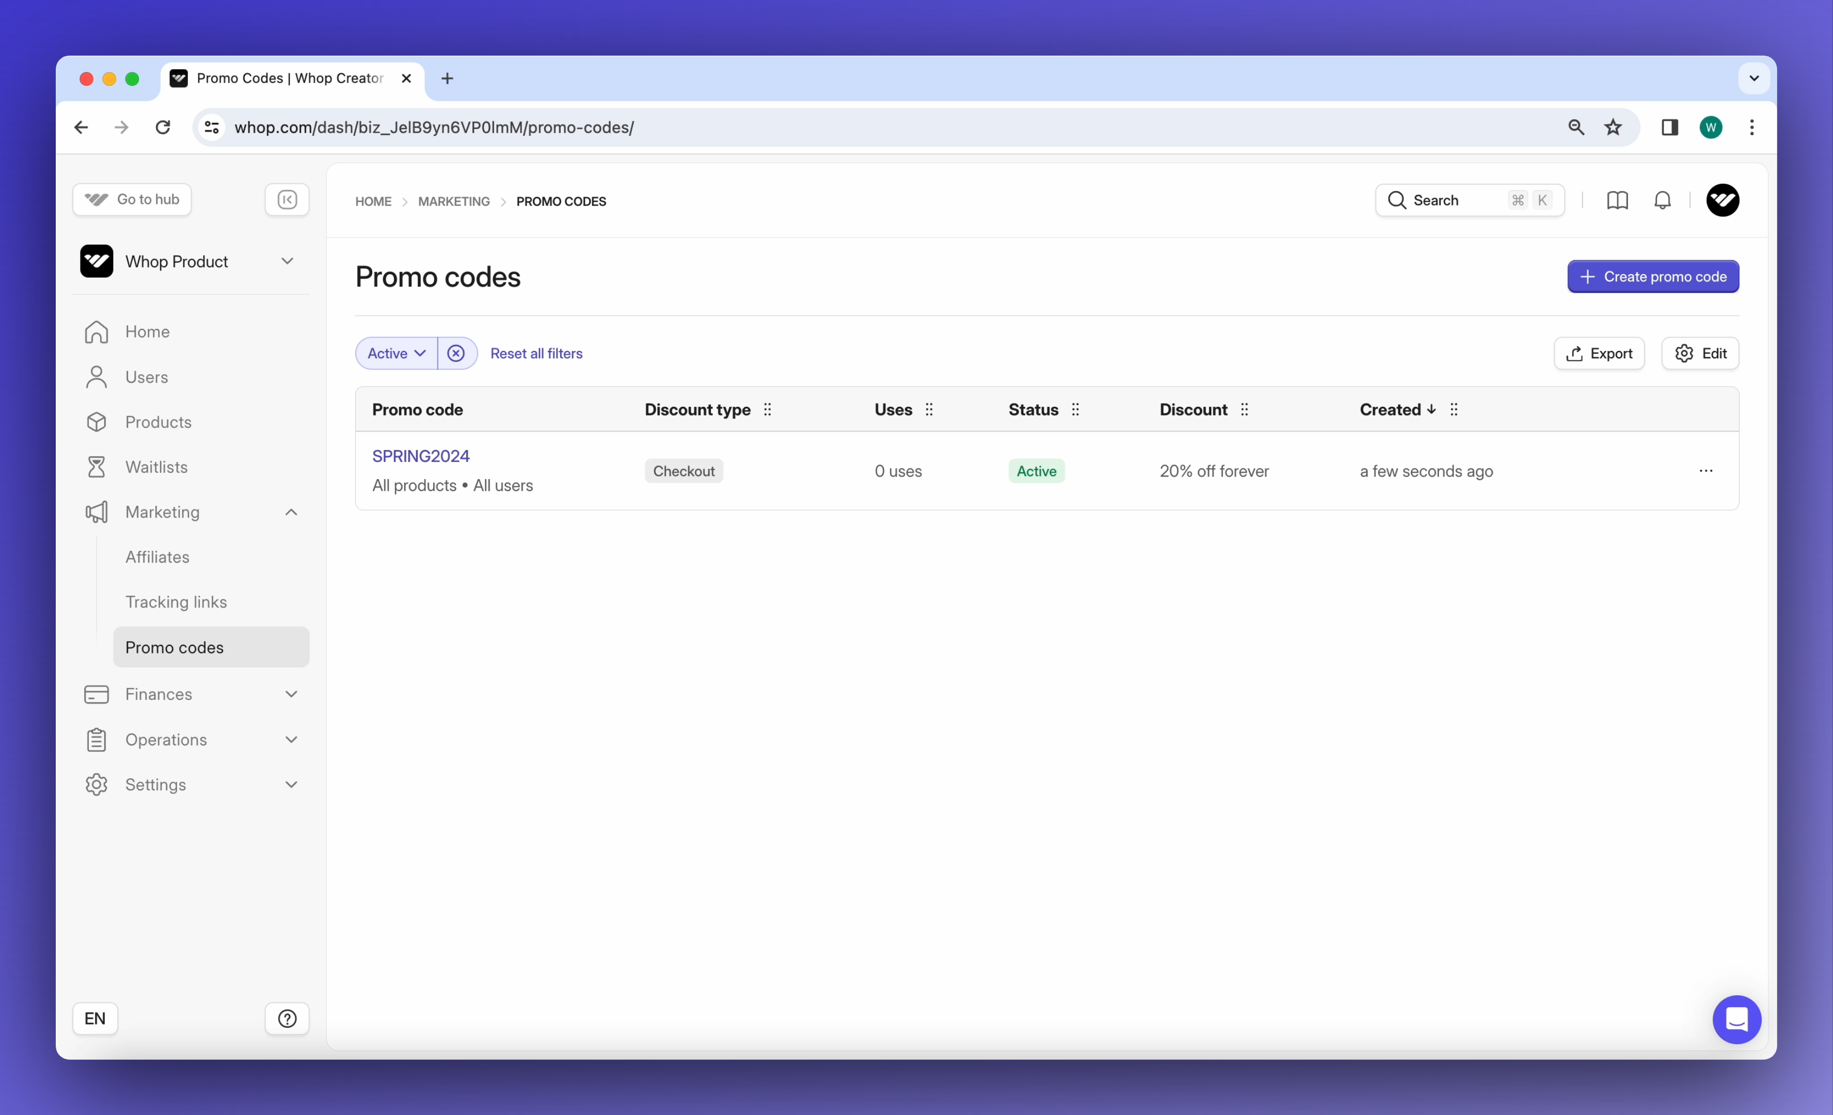The image size is (1833, 1115).
Task: Open Status column options handle
Action: coord(1075,409)
